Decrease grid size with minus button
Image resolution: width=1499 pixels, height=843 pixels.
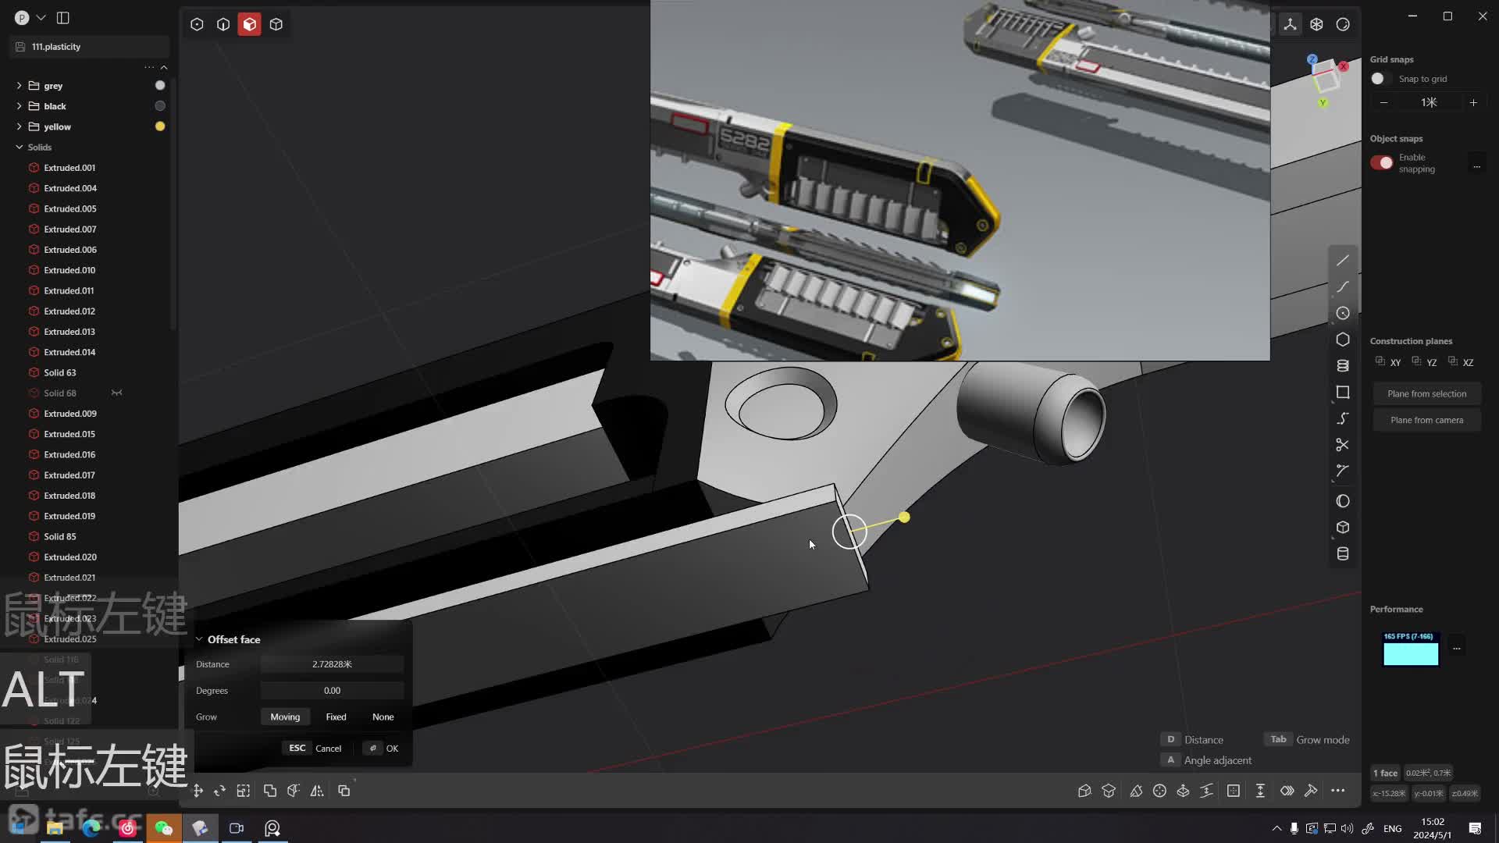tap(1383, 102)
